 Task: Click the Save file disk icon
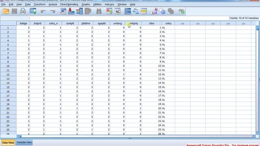click(x=15, y=11)
